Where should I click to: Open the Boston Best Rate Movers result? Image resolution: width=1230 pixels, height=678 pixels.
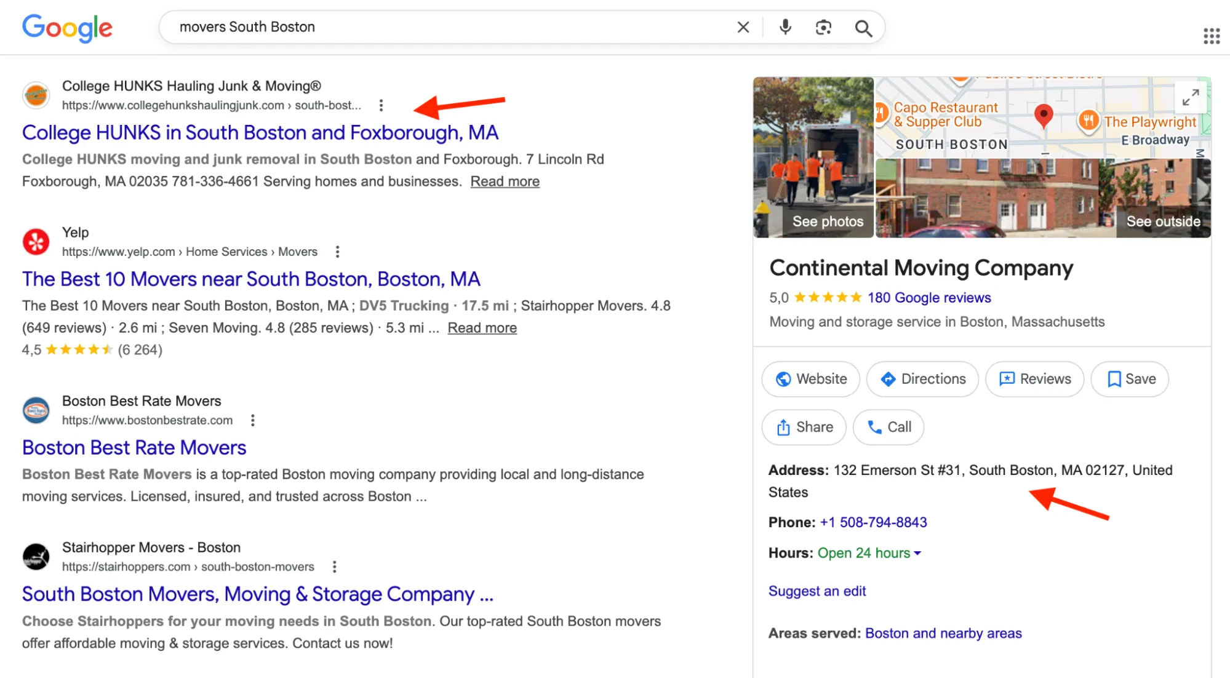coord(134,447)
